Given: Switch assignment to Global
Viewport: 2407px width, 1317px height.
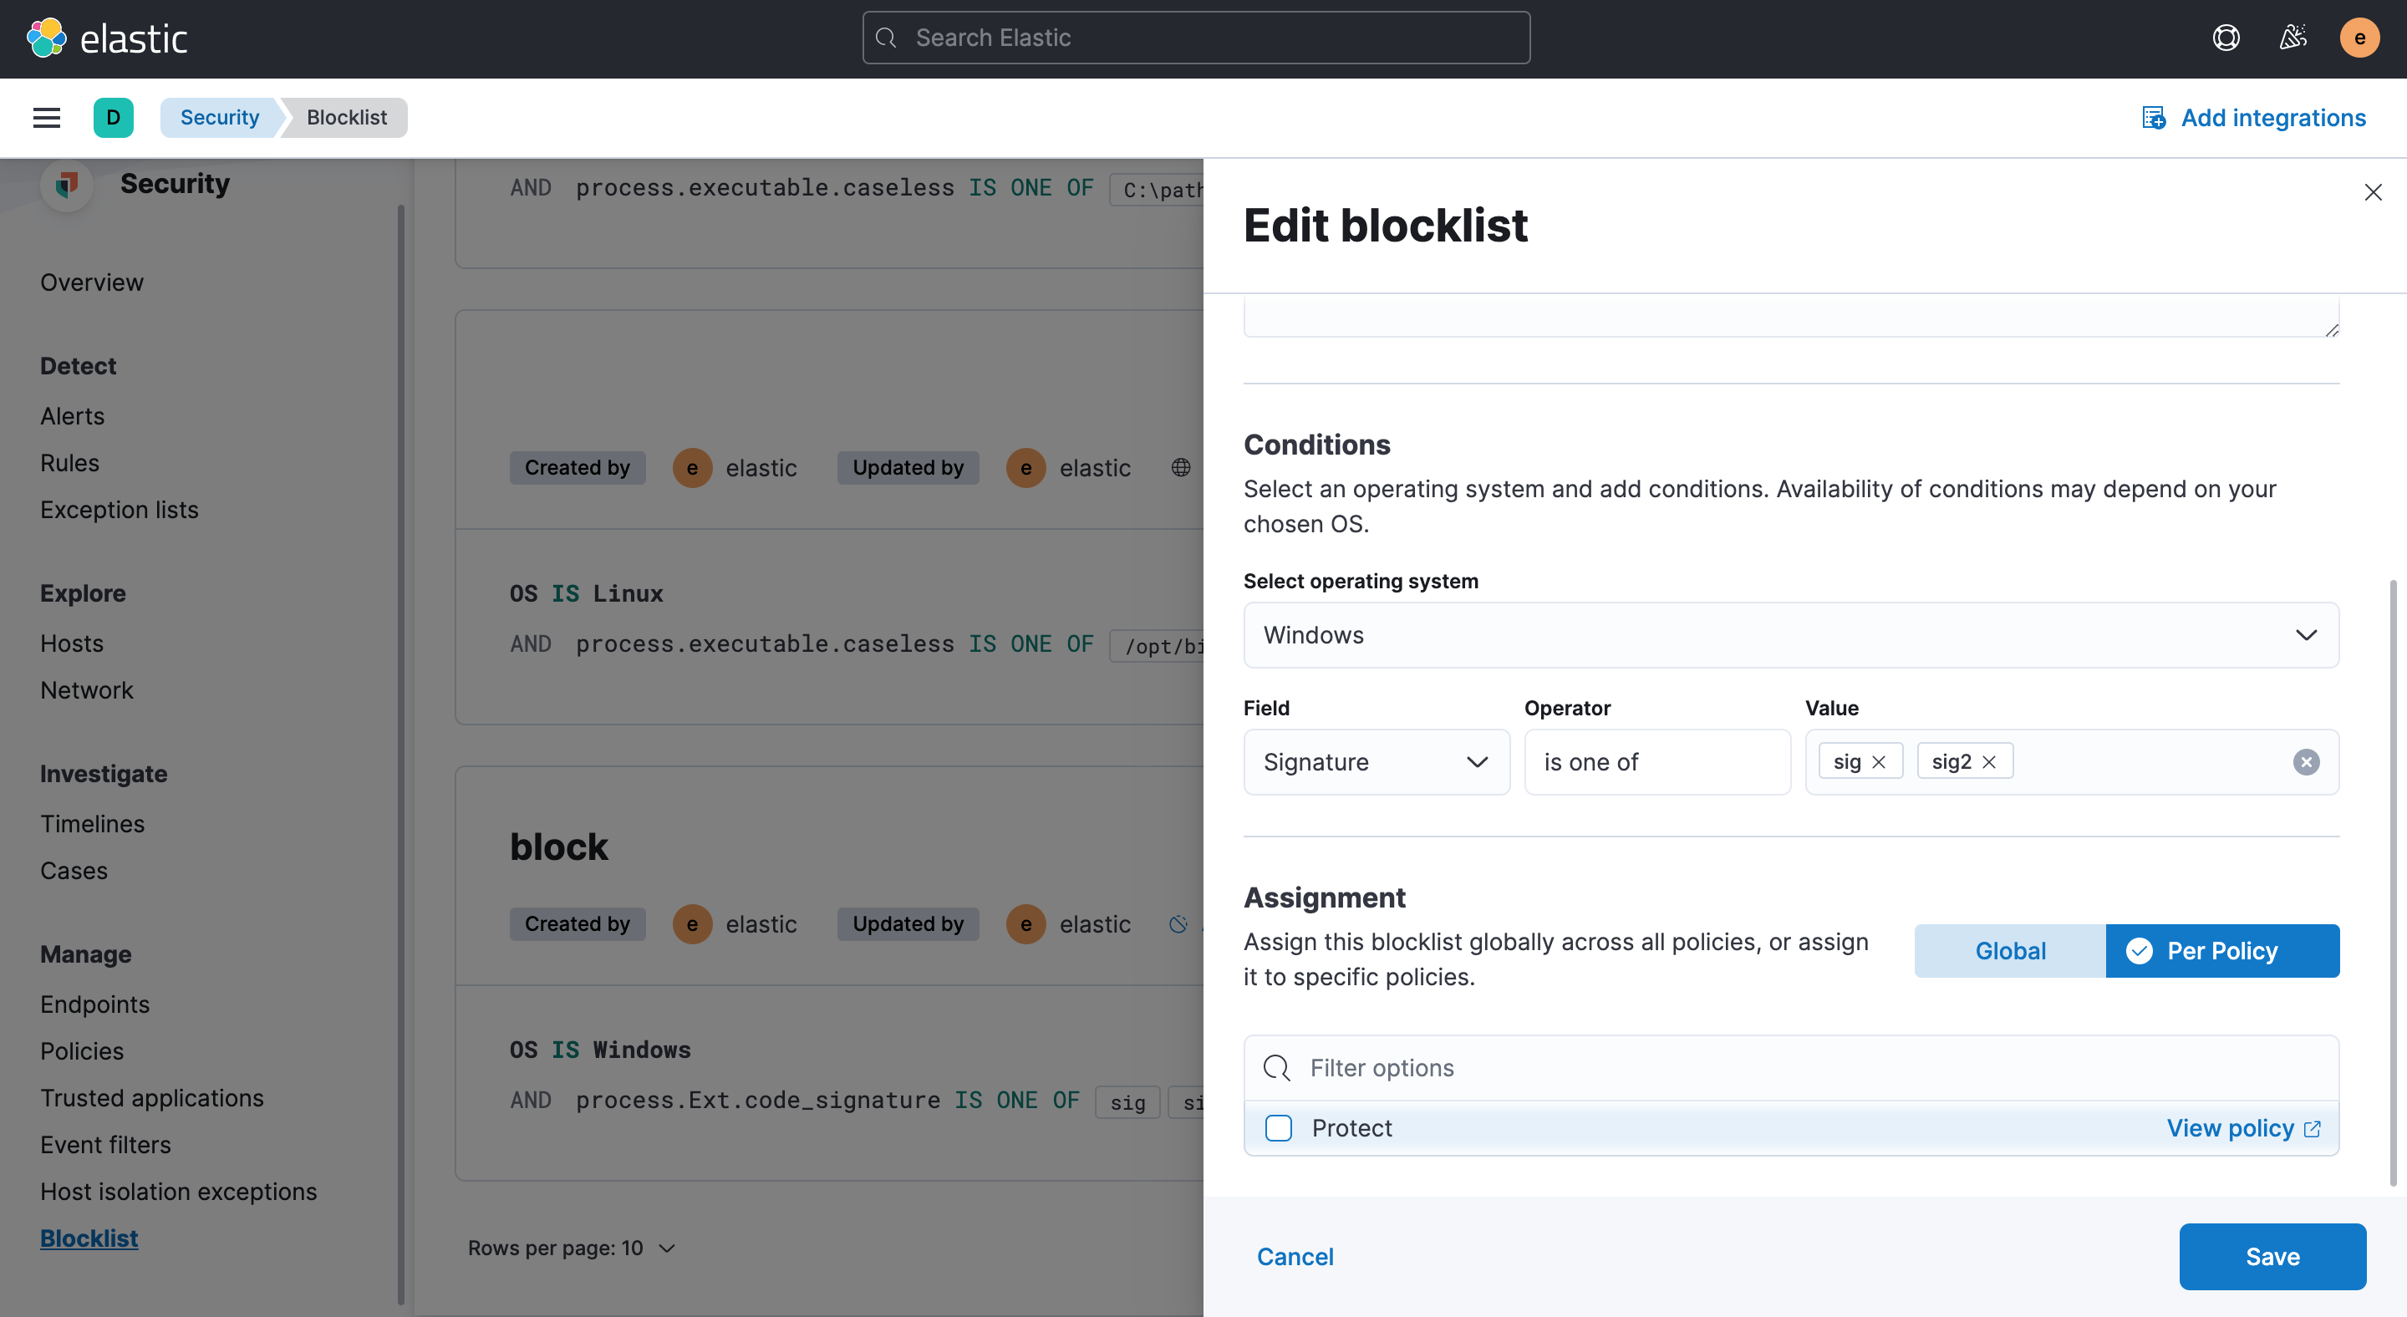Looking at the screenshot, I should 2010,951.
